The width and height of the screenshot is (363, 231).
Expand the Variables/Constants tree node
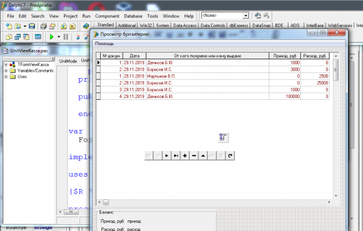(x=6, y=71)
